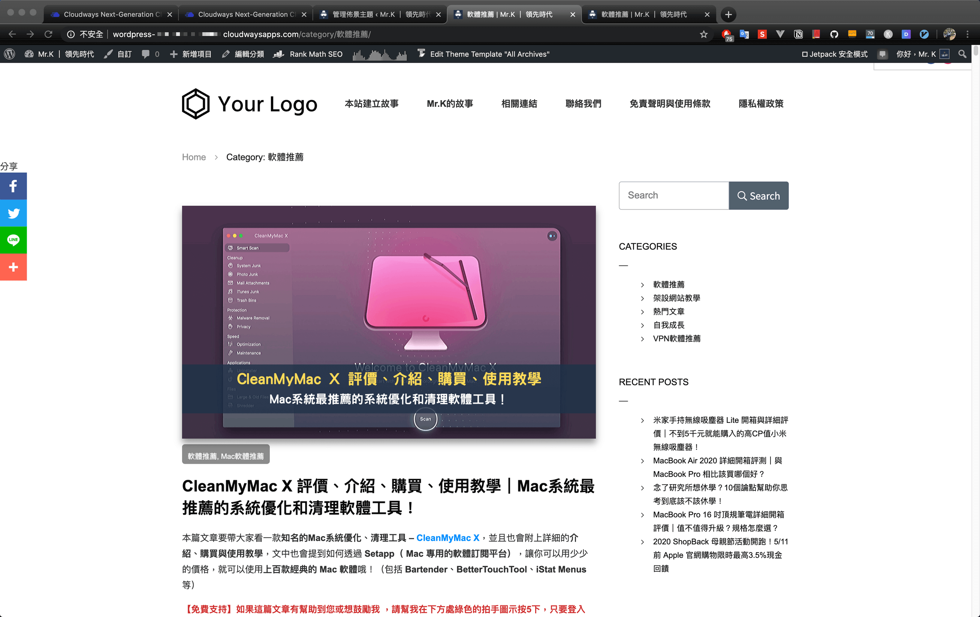Click the Search submit button
The height and width of the screenshot is (617, 980).
(759, 196)
